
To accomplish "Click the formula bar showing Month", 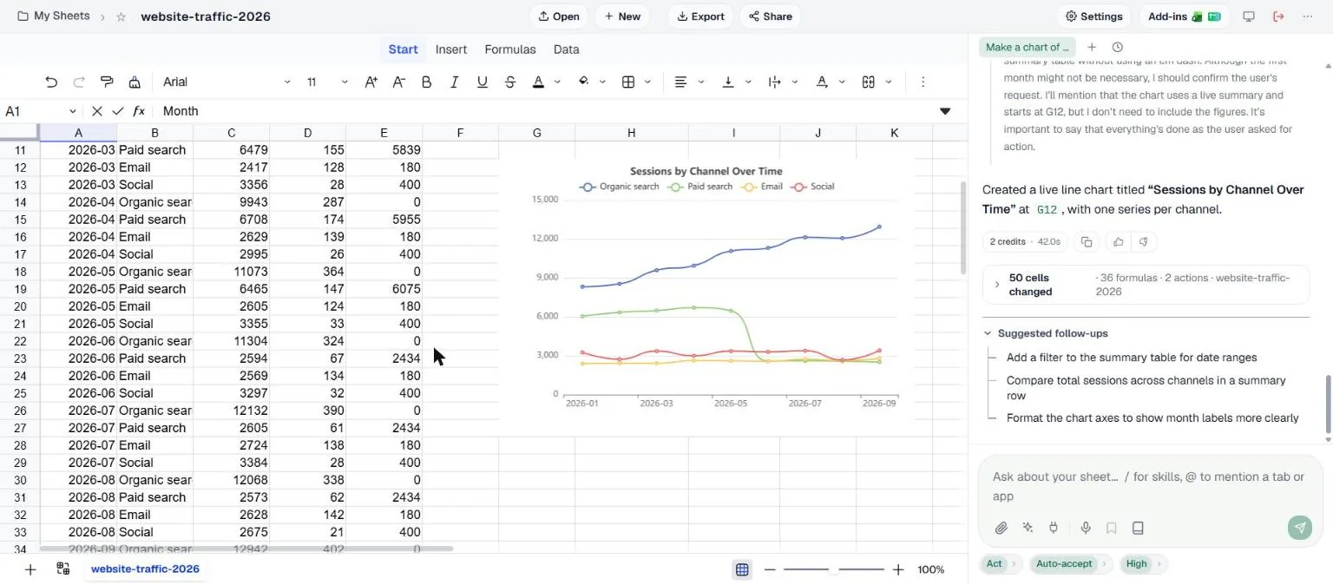I will coord(545,111).
